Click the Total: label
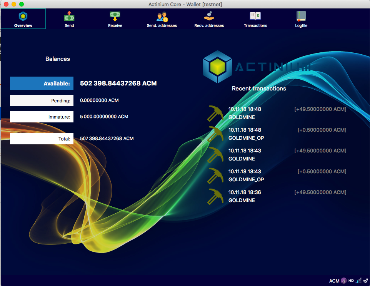Viewport: 370px width, 286px height. tap(42, 139)
